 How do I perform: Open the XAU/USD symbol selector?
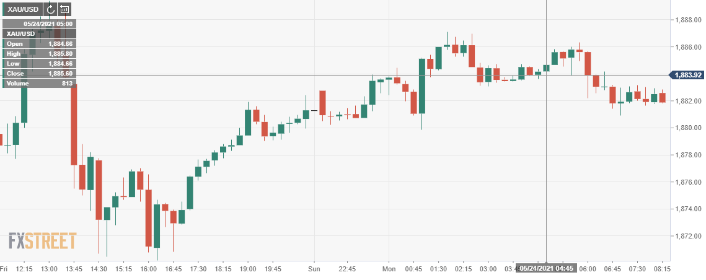click(x=23, y=9)
